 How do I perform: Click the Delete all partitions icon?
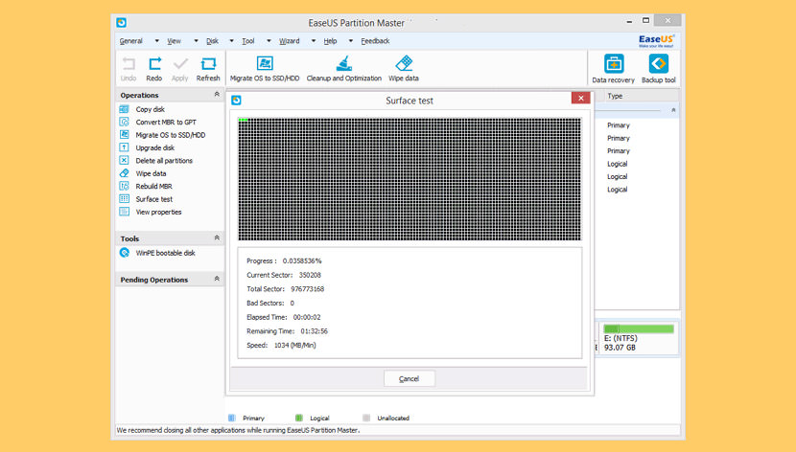(125, 160)
